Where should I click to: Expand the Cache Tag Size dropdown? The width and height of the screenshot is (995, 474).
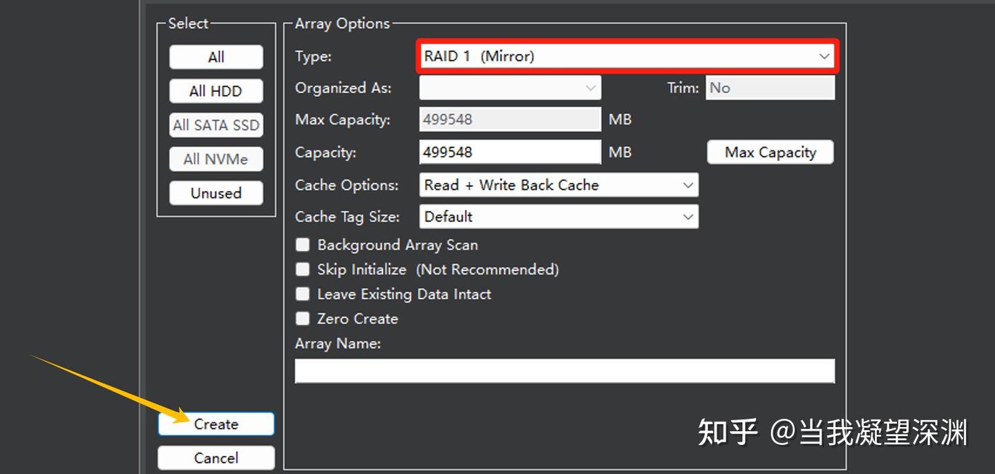tap(688, 216)
